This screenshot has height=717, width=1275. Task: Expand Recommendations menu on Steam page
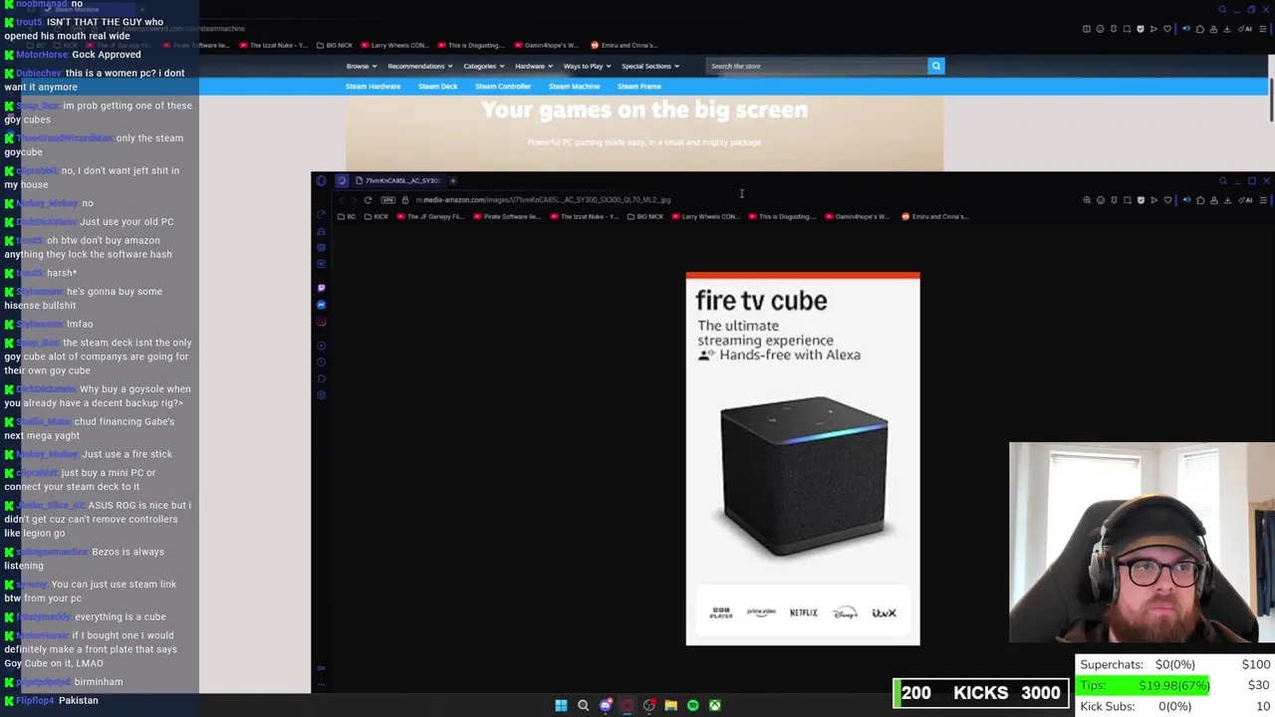[x=420, y=66]
